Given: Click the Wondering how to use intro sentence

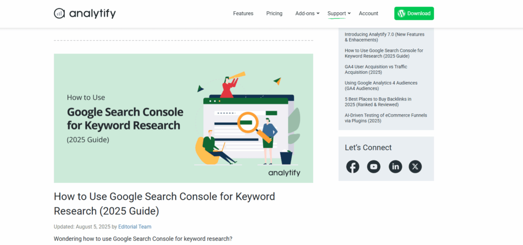Looking at the screenshot, I should (143, 239).
